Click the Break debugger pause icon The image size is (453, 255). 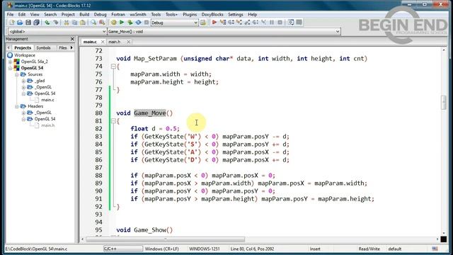(272, 22)
